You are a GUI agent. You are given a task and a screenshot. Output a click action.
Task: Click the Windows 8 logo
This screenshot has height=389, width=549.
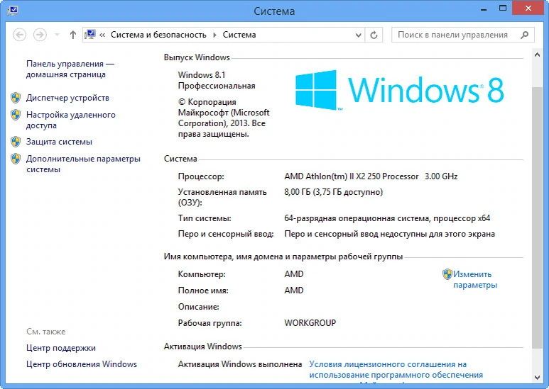coord(399,90)
